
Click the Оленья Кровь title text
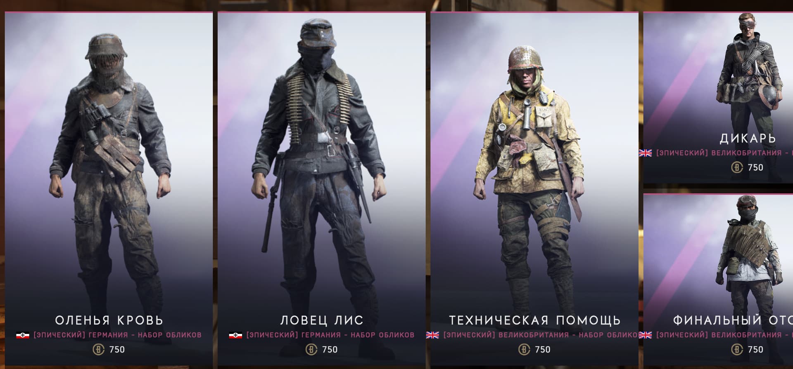pyautogui.click(x=109, y=320)
